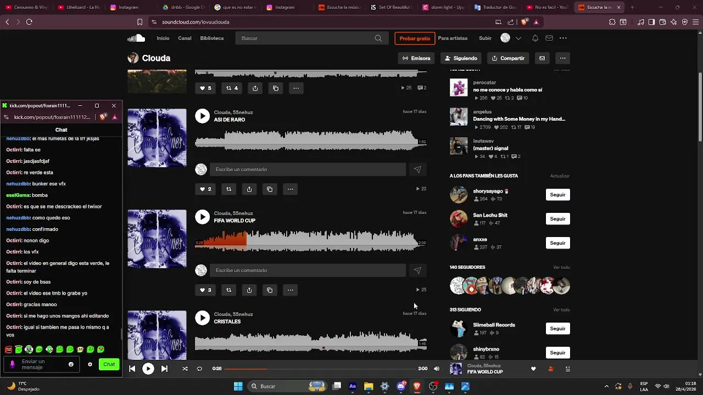Viewport: 703px width, 395px height.
Task: Mute the player volume speaker icon
Action: point(437,369)
